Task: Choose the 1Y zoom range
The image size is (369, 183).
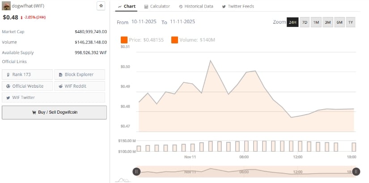Action: (x=350, y=22)
